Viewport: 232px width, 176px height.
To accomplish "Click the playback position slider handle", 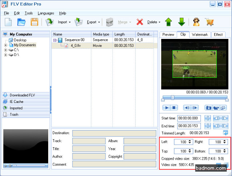I will pyautogui.click(x=173, y=98).
